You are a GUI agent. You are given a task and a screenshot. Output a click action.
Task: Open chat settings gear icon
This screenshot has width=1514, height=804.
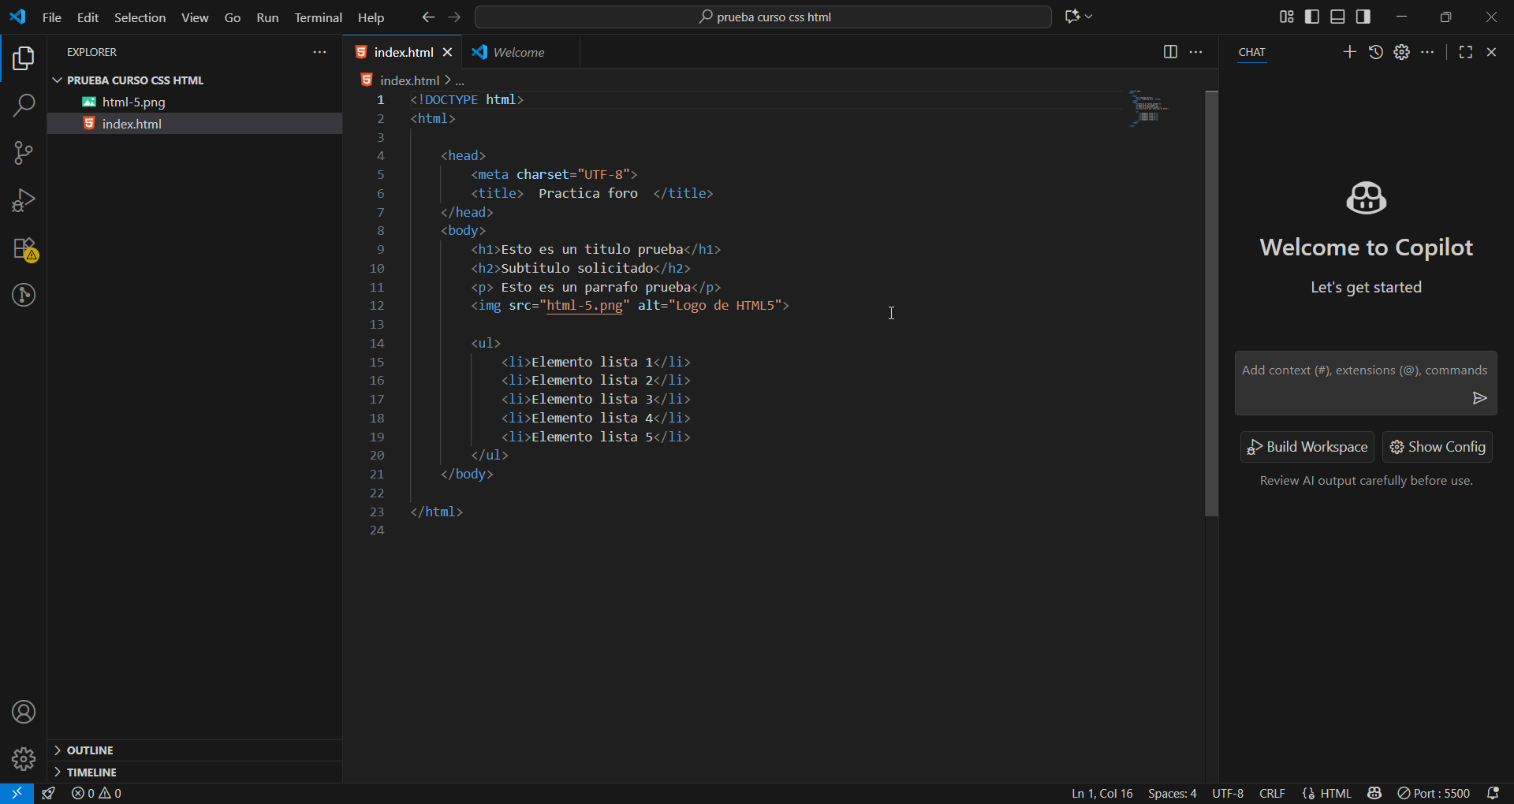(x=1401, y=52)
